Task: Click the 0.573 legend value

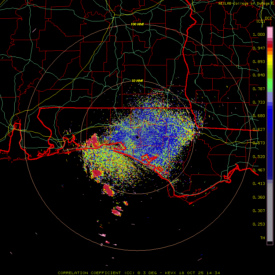Action: tap(259, 143)
